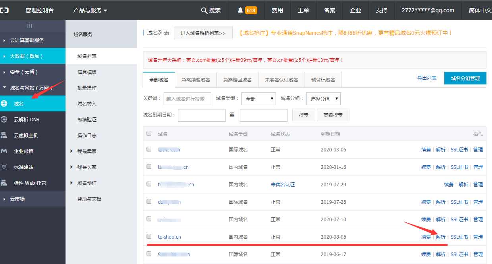Expand the 云计算基础服务 section

click(x=27, y=40)
